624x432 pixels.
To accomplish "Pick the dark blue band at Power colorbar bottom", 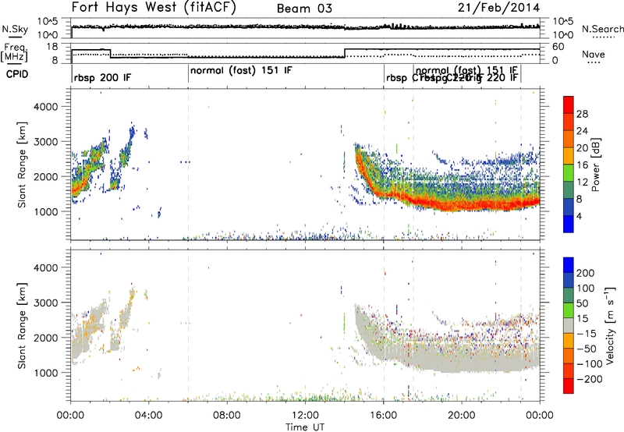I will pos(569,224).
